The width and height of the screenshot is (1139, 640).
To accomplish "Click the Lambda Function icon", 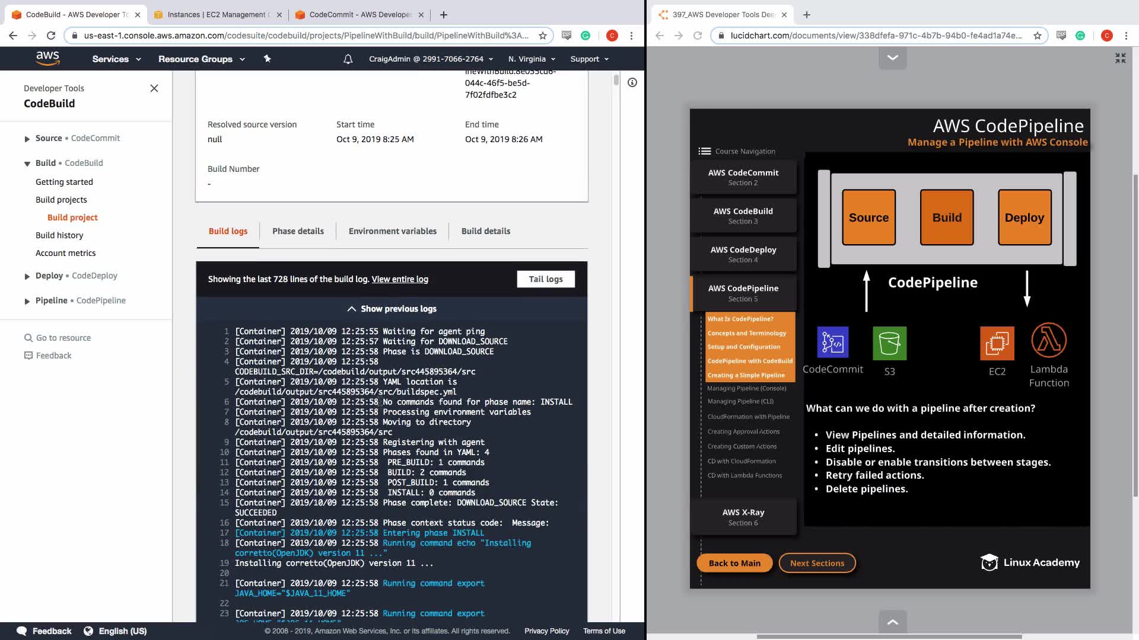I will pyautogui.click(x=1049, y=340).
